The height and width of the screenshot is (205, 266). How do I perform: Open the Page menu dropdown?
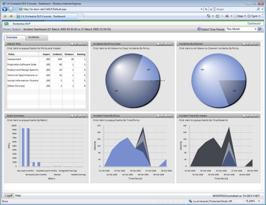(240, 16)
